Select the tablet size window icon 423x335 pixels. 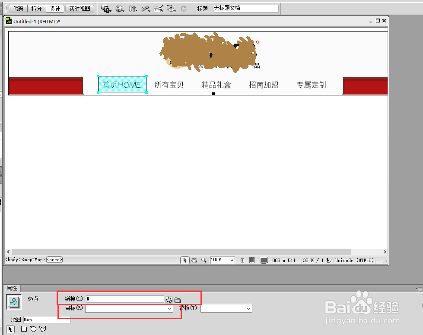tap(252, 260)
